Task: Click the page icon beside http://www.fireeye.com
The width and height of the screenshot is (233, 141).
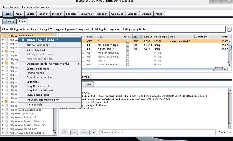Action: click(x=7, y=129)
